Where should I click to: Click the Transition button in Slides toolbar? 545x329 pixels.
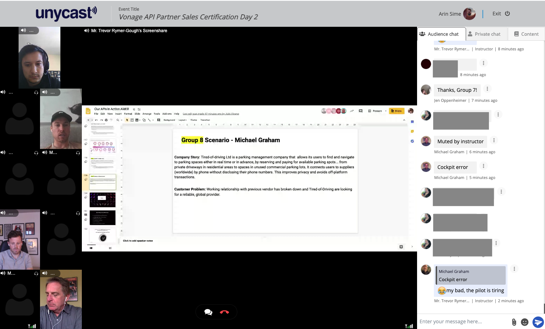click(205, 120)
